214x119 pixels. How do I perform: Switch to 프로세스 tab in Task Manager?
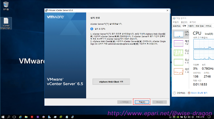(177, 26)
